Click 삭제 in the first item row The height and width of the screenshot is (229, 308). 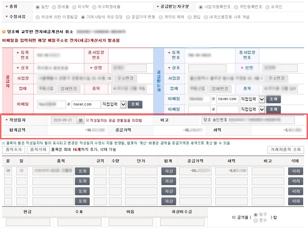[x=296, y=171]
